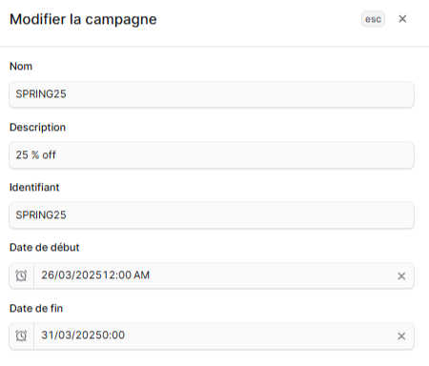Click the Date de fin label

point(36,308)
